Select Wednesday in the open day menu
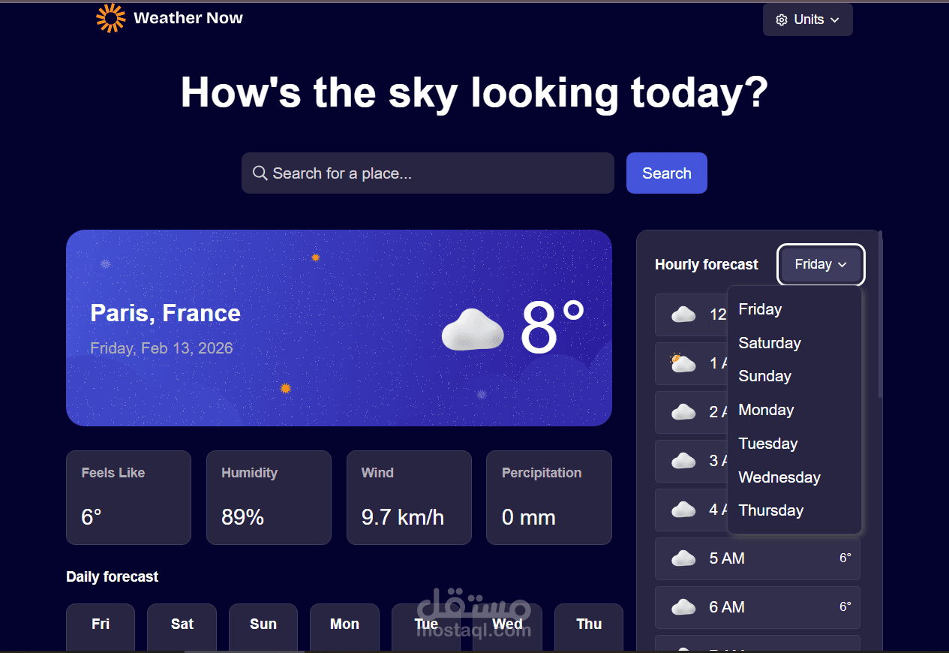949x653 pixels. tap(779, 477)
